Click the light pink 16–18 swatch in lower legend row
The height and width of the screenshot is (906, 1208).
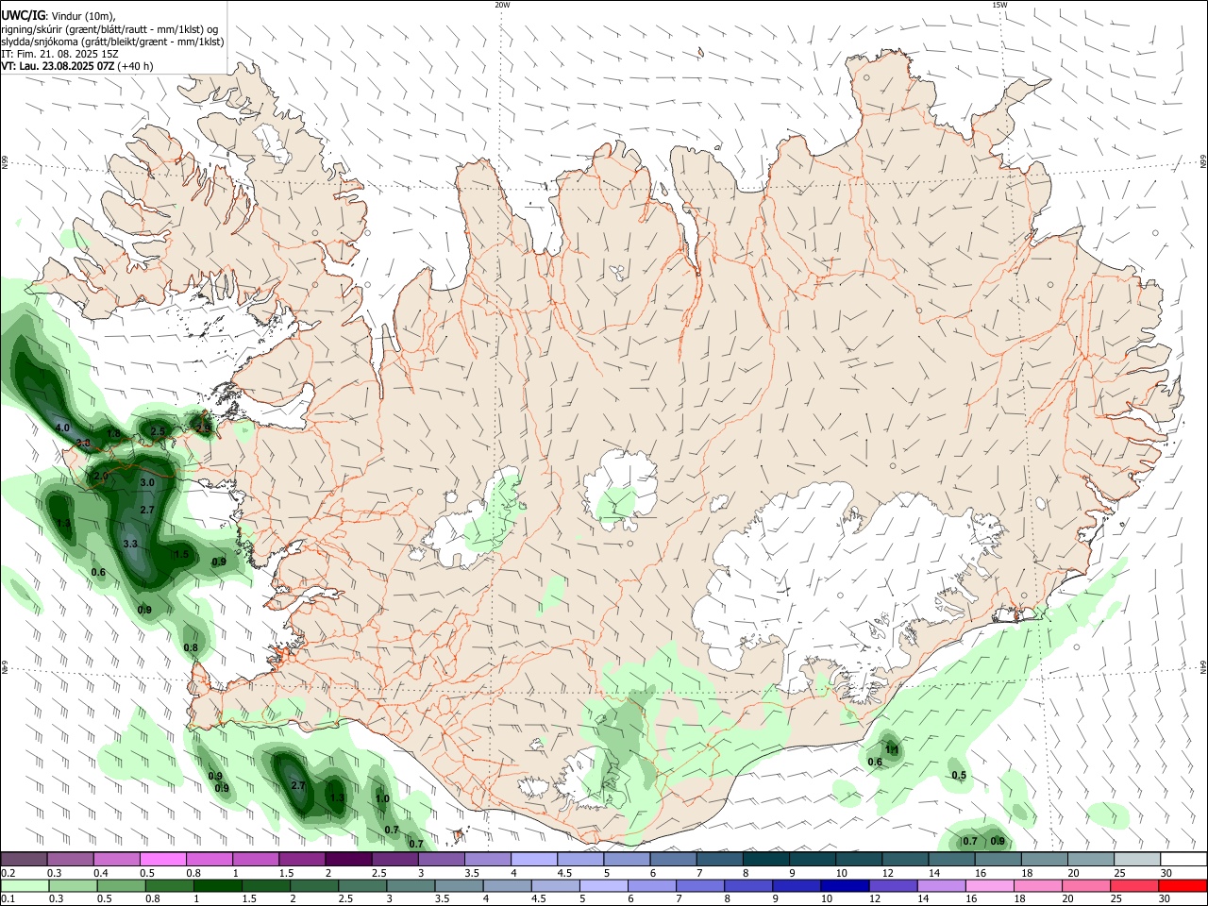990,886
